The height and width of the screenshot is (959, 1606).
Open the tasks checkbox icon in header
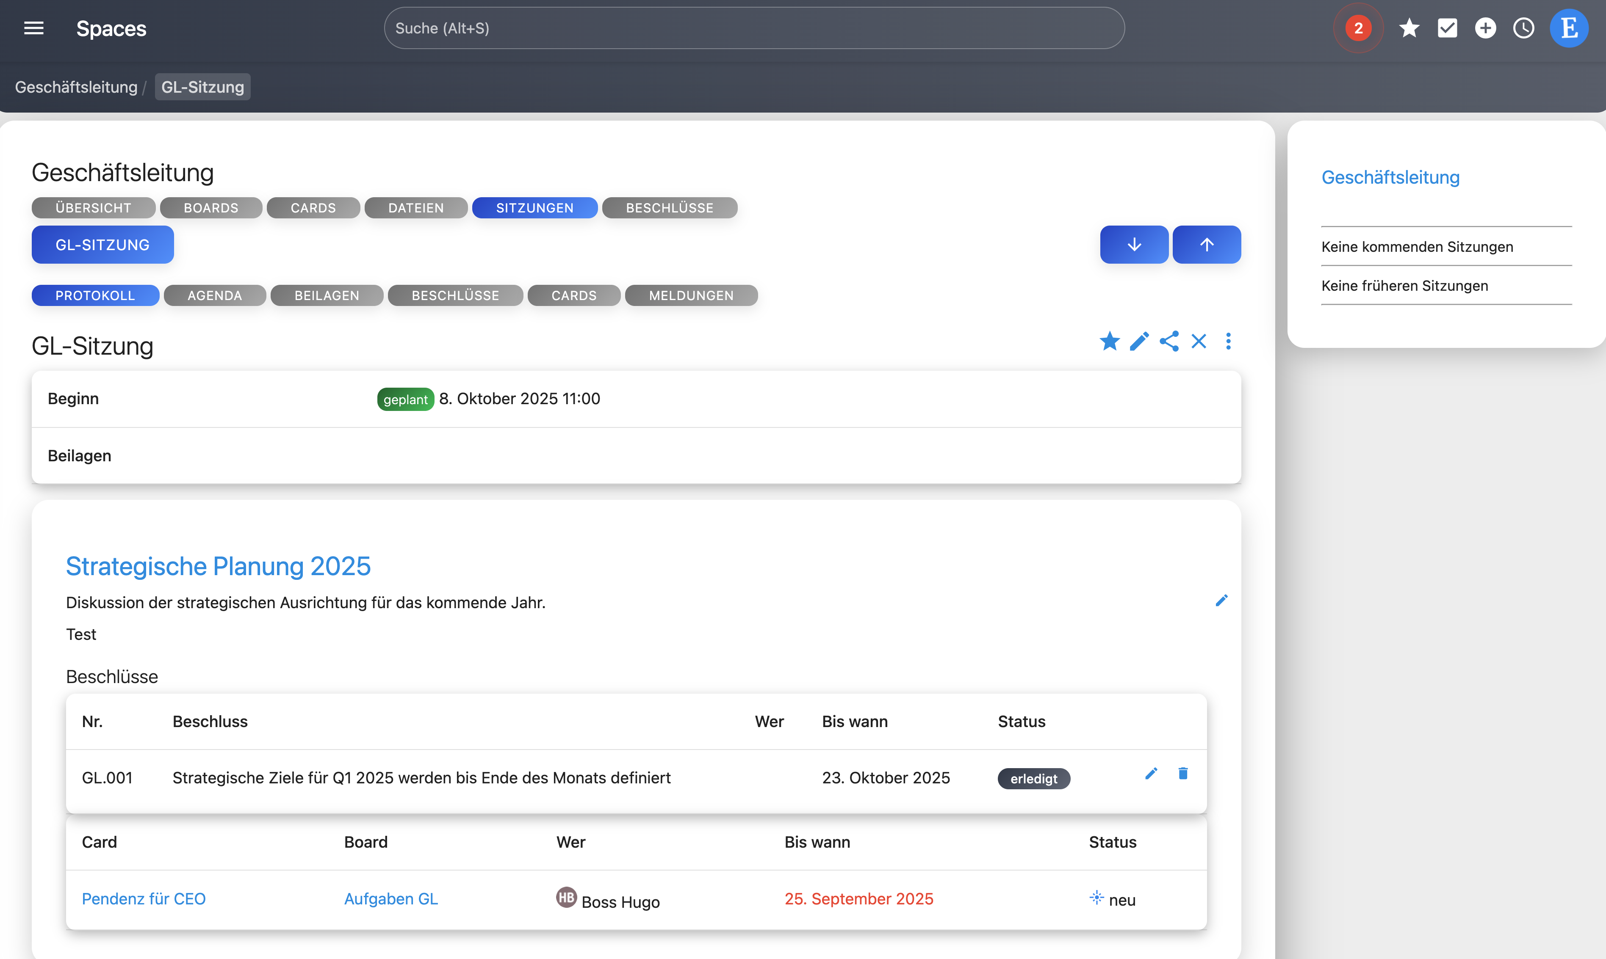(x=1447, y=28)
